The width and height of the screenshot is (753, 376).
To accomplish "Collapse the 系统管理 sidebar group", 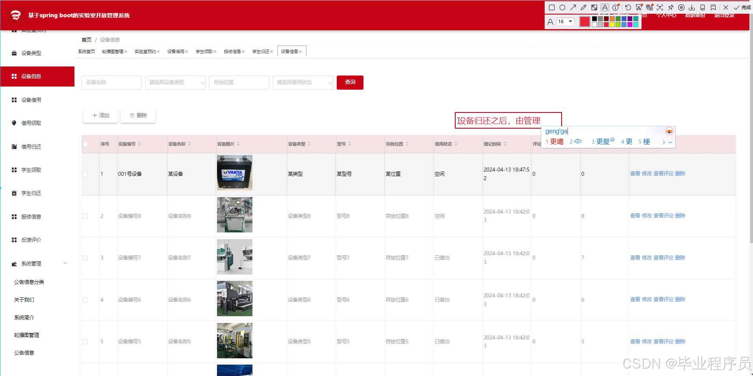I will (x=37, y=264).
